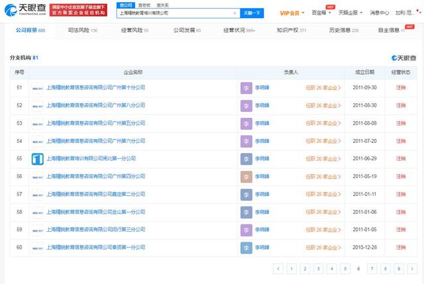Click company logo icon in row 51

click(x=38, y=88)
